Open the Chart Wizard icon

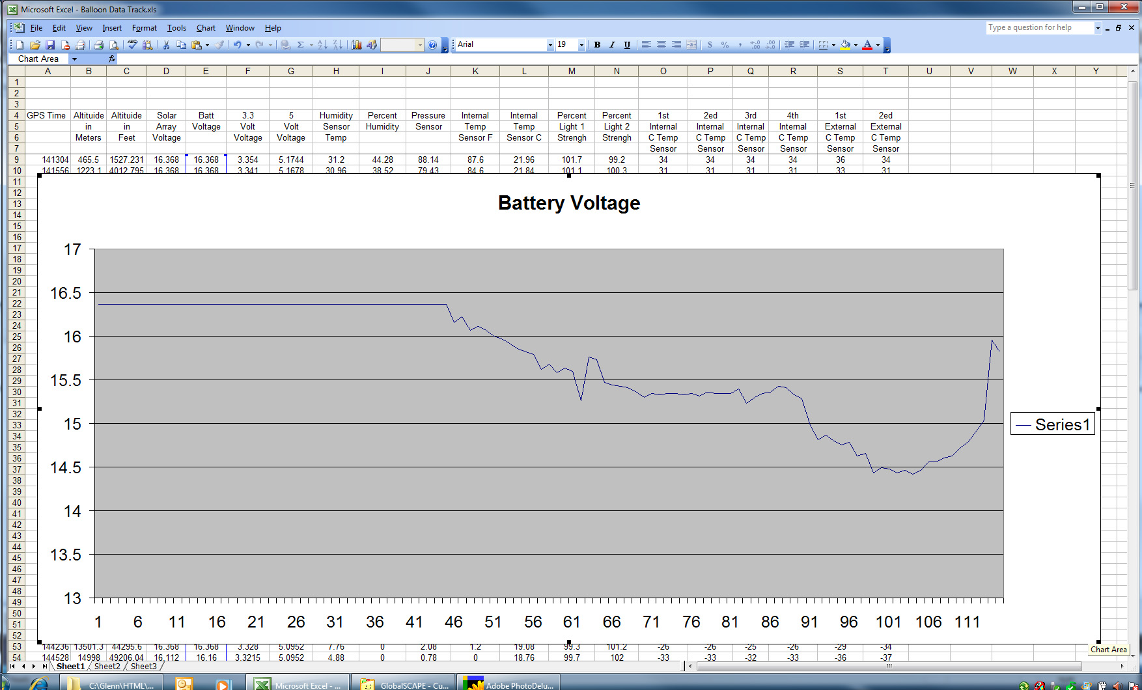pos(356,45)
